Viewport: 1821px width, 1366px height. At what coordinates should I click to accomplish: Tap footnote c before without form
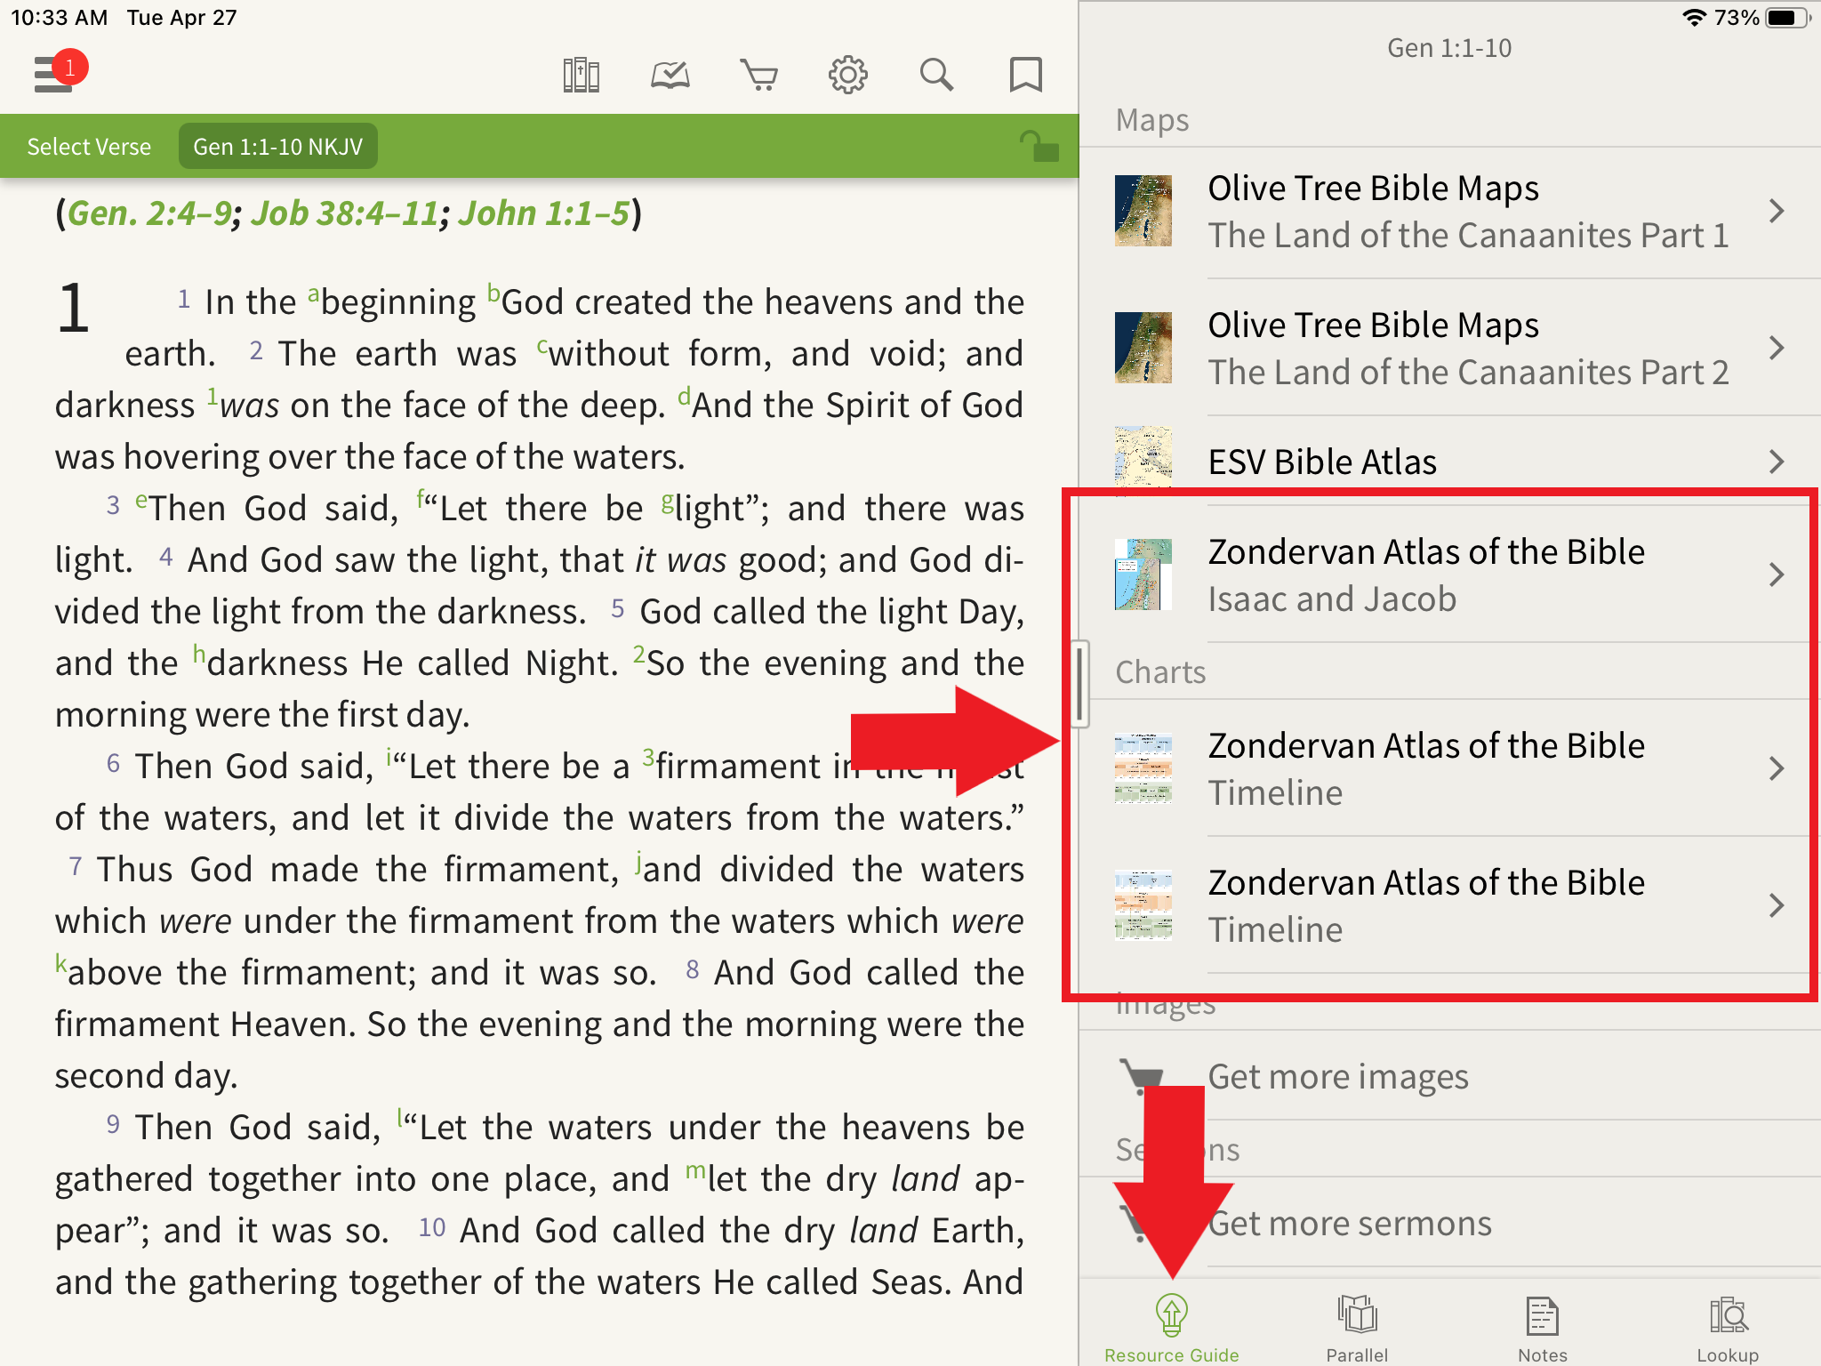(541, 345)
